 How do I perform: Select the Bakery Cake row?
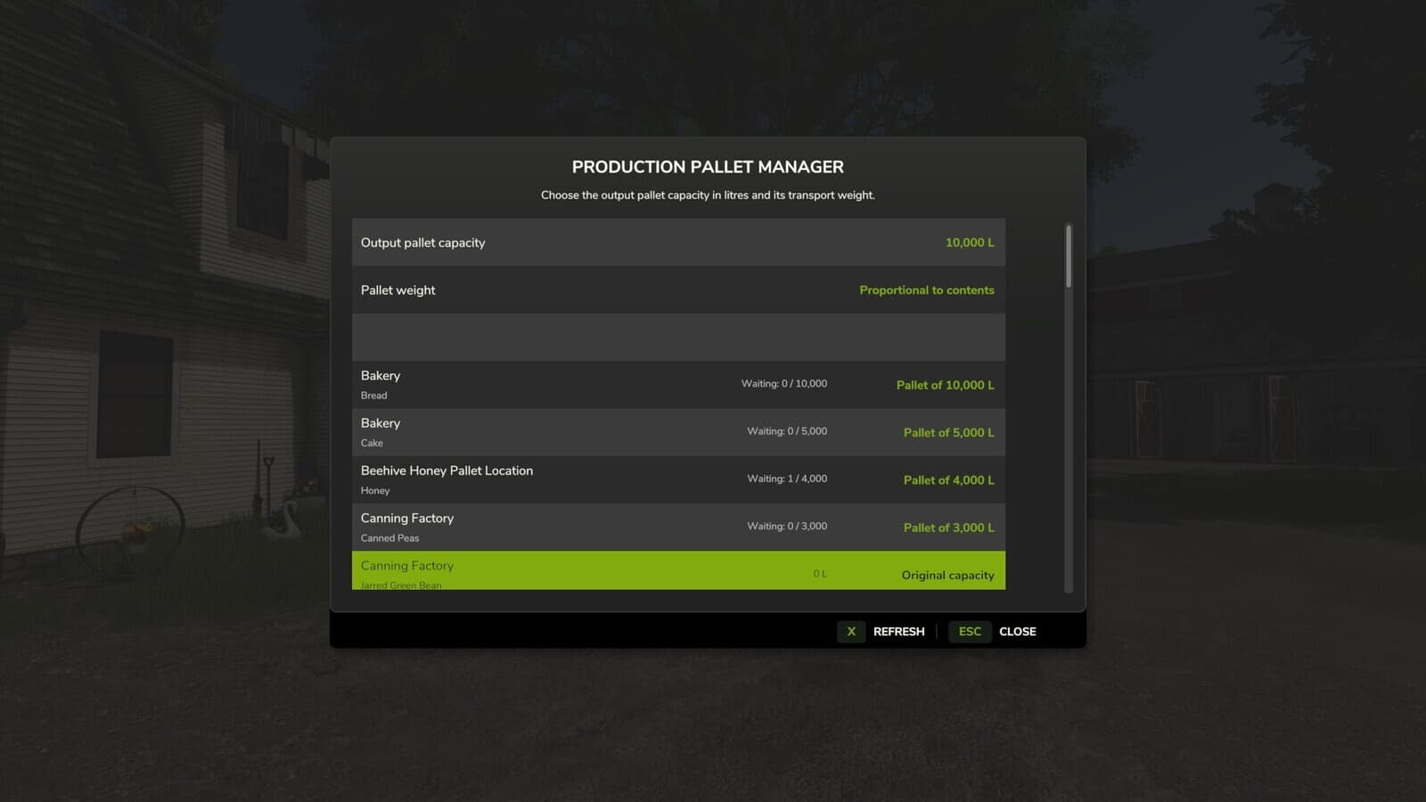pos(678,432)
